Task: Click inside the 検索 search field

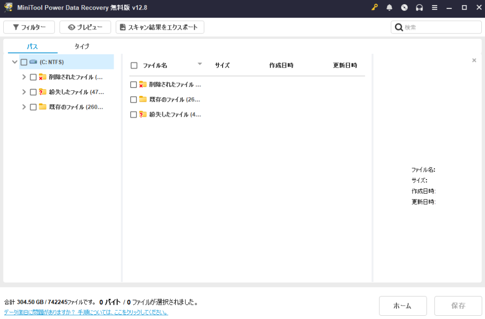Action: [436, 27]
